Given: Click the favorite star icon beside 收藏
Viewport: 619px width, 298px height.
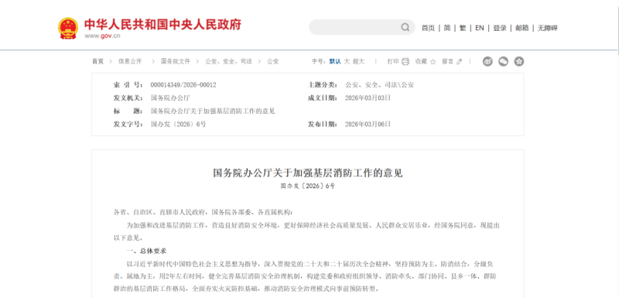Looking at the screenshot, I should pos(433,62).
